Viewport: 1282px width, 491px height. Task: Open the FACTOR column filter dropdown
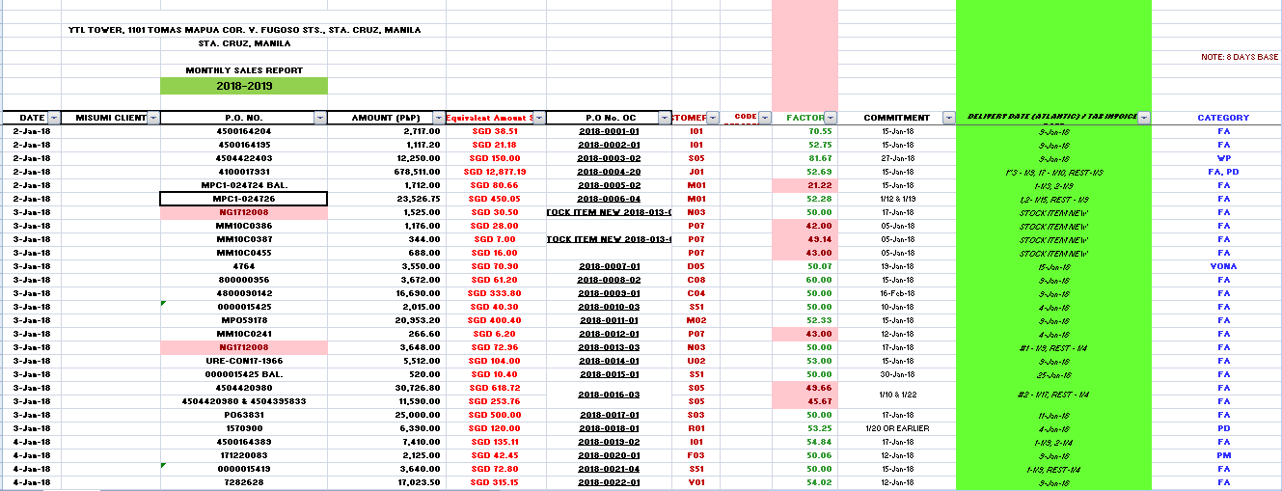(x=831, y=118)
